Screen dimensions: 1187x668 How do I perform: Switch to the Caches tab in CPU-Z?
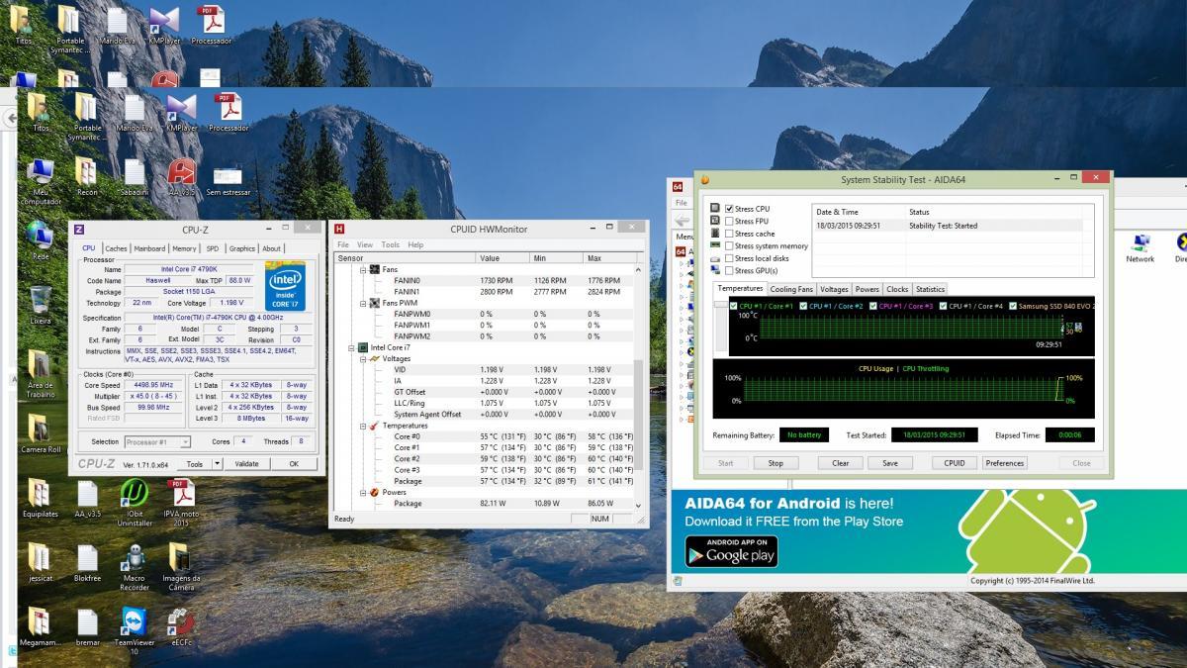[x=117, y=248]
